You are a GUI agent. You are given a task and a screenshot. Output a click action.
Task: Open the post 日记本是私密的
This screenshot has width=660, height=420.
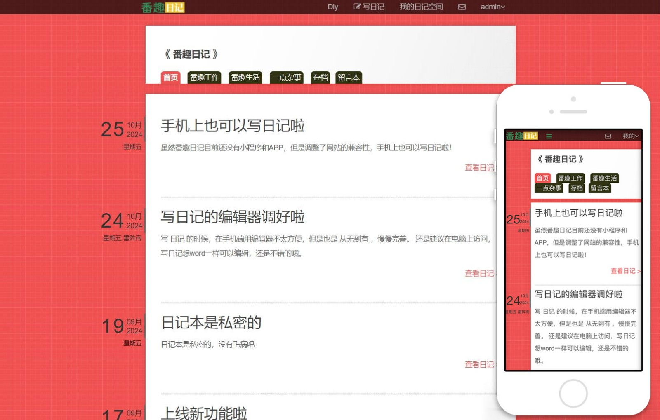pyautogui.click(x=211, y=322)
